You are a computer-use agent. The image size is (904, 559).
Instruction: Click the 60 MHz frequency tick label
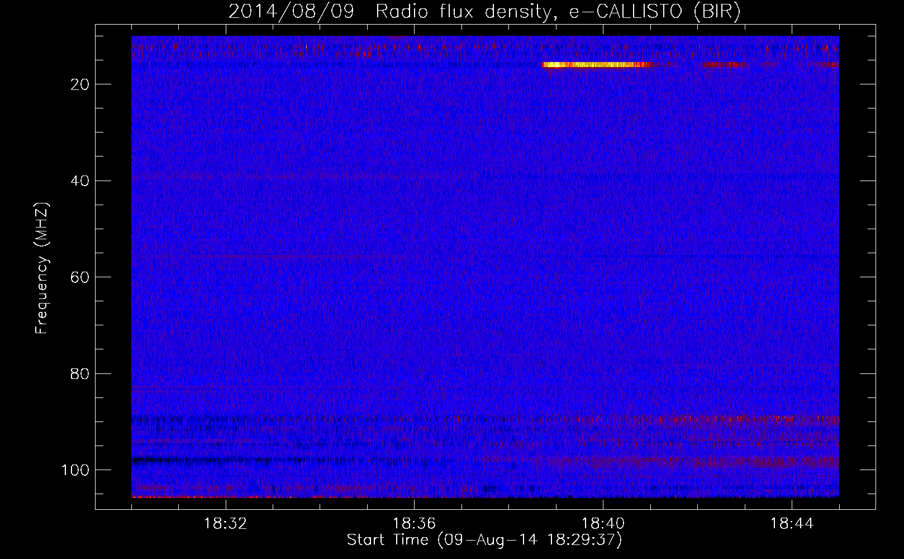tap(80, 277)
